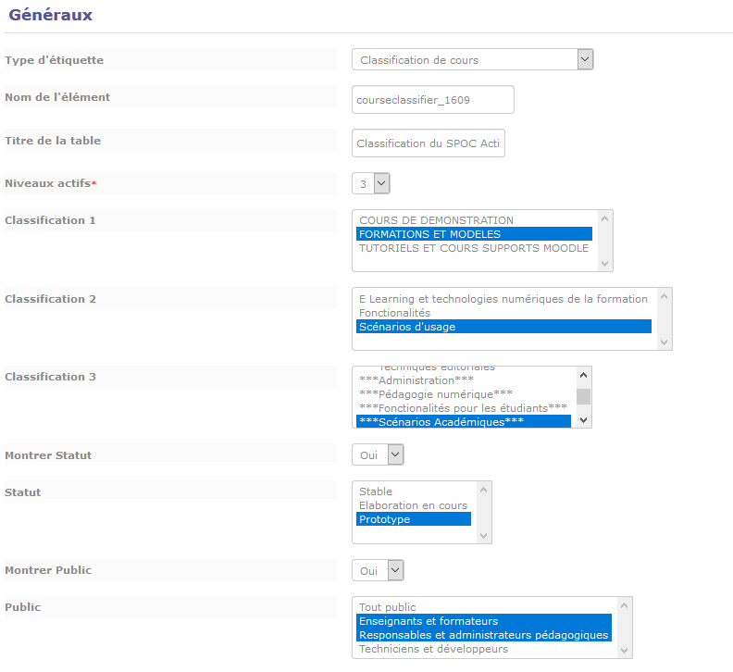Expand the Niveaux actifs dropdown
The width and height of the screenshot is (733, 672).
click(x=371, y=183)
